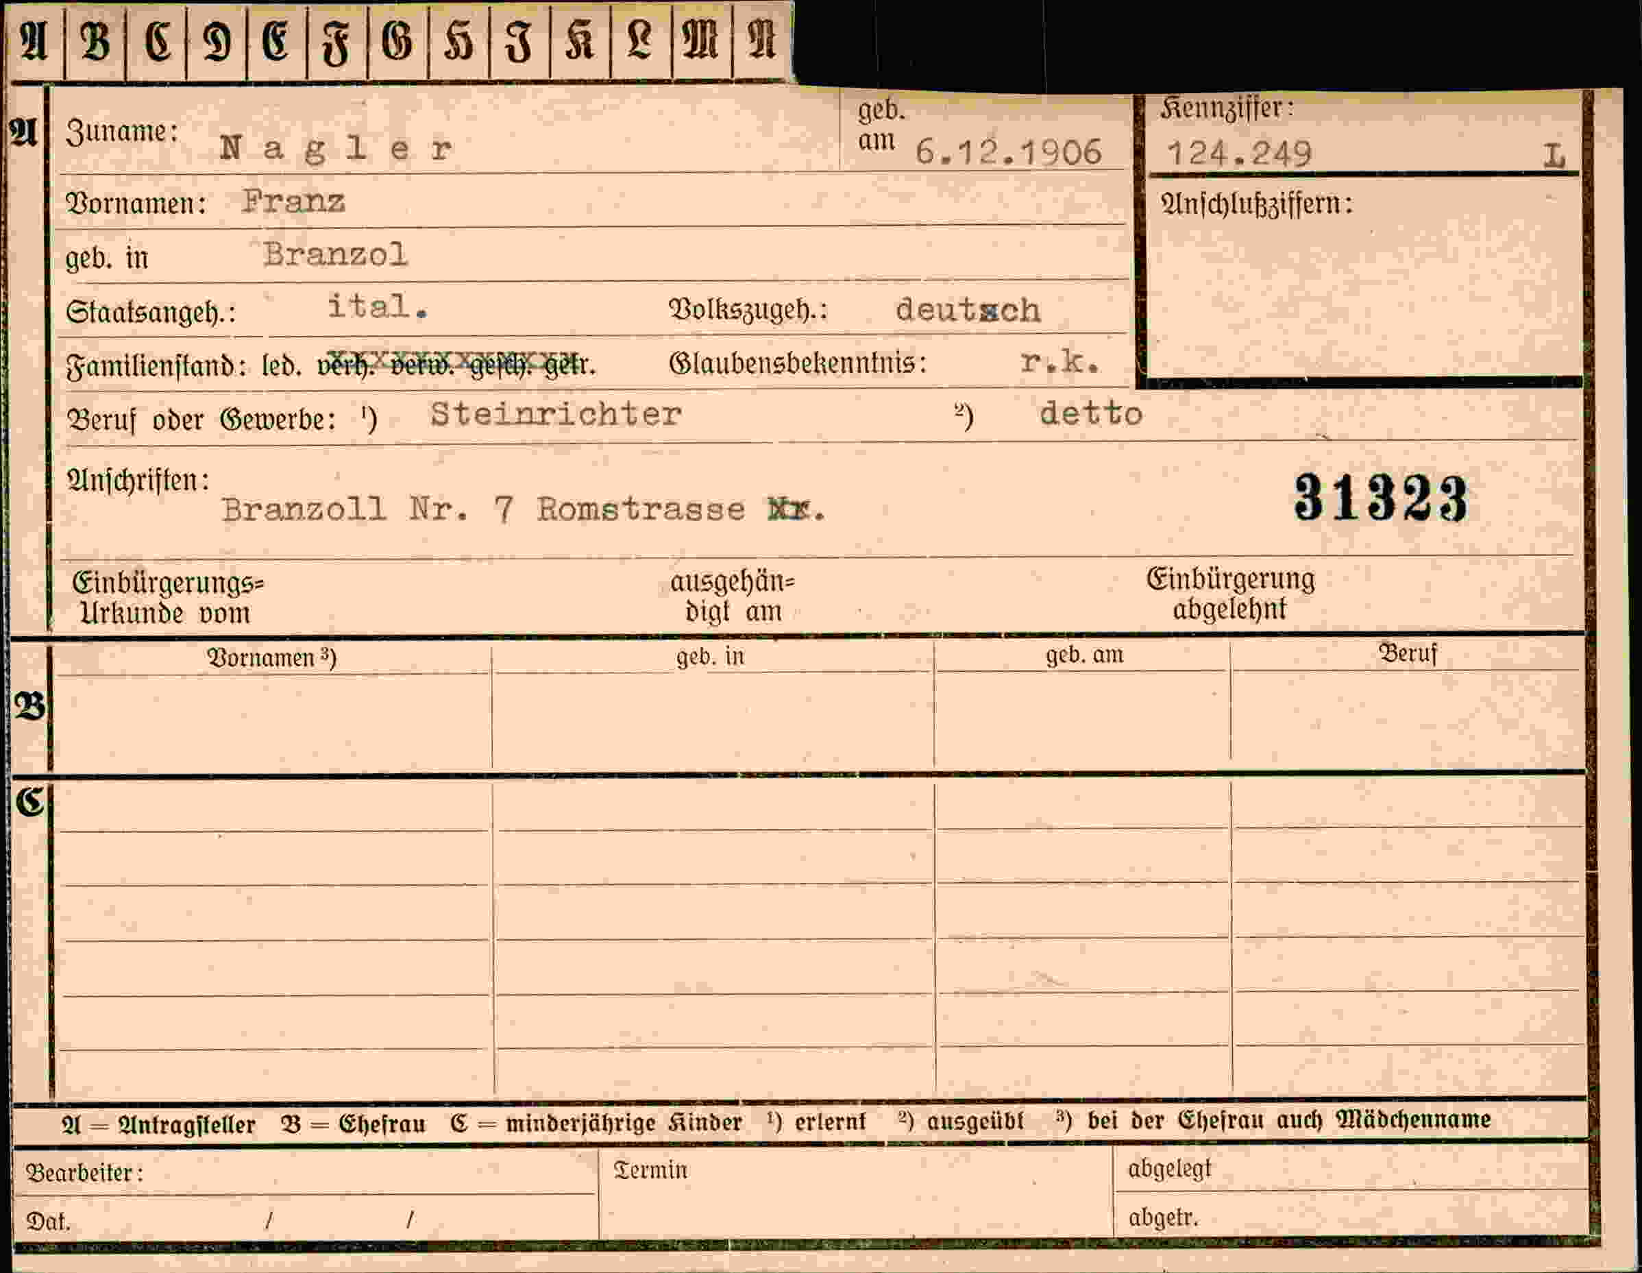Select the index tab letter C

156,40
